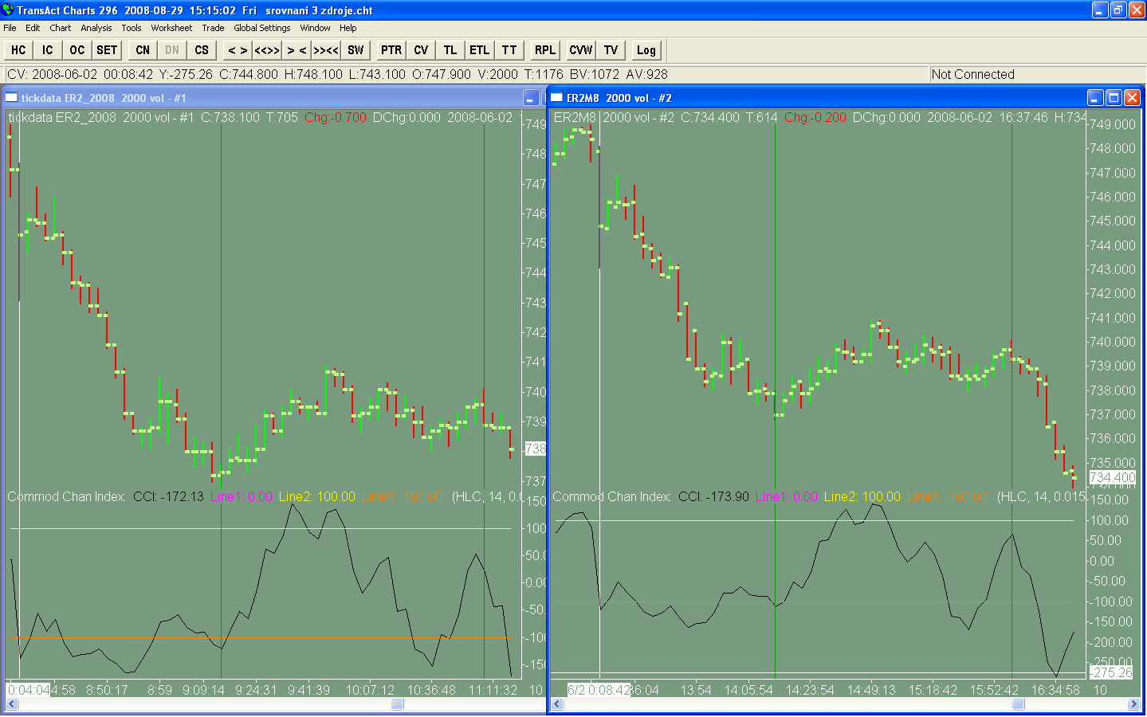Image resolution: width=1147 pixels, height=717 pixels.
Task: Open the Analysis menu
Action: (96, 28)
